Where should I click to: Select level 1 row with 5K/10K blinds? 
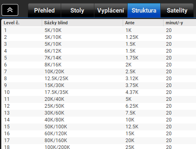pos(99,30)
